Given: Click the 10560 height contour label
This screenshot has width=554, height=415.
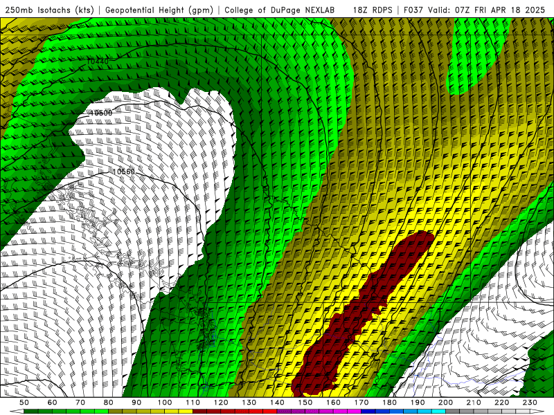Looking at the screenshot, I should tap(124, 172).
